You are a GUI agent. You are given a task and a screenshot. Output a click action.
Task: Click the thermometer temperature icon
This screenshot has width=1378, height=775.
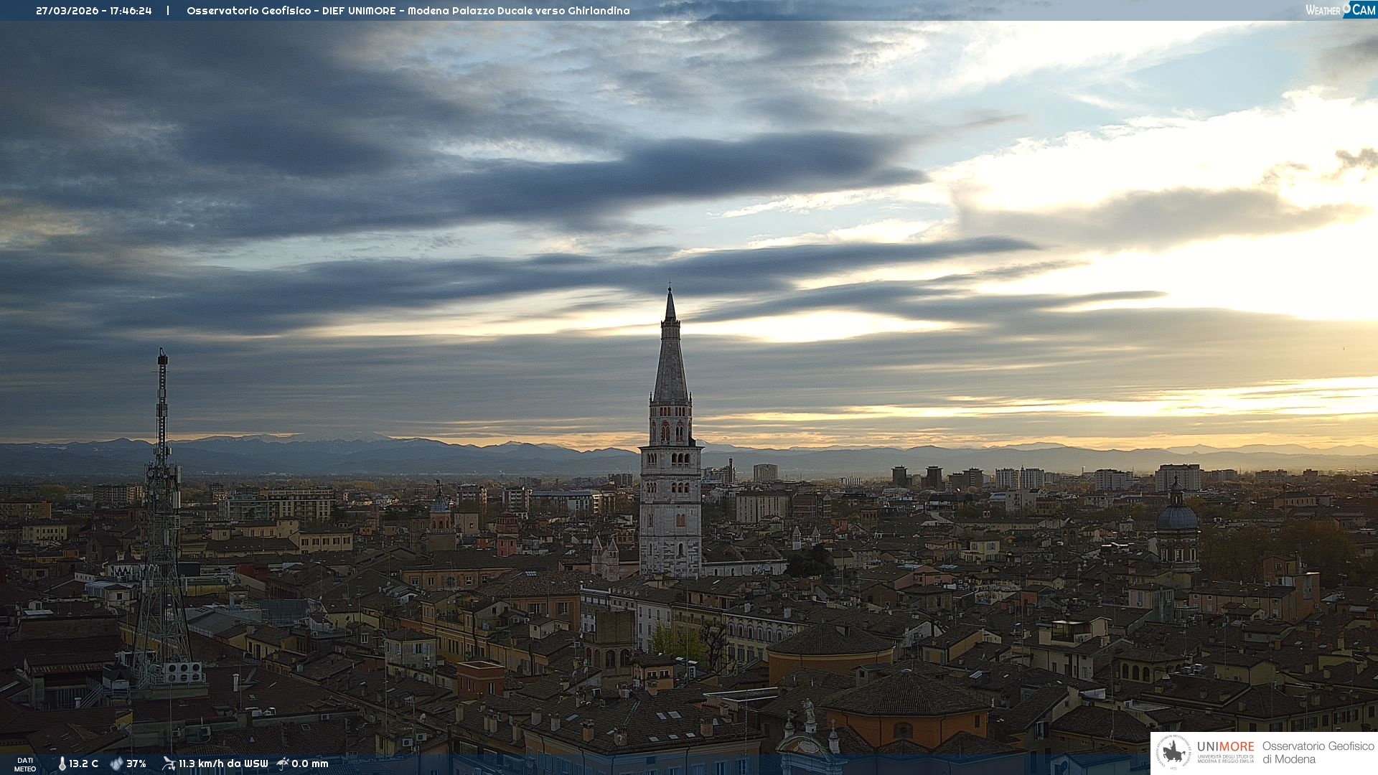pyautogui.click(x=62, y=764)
